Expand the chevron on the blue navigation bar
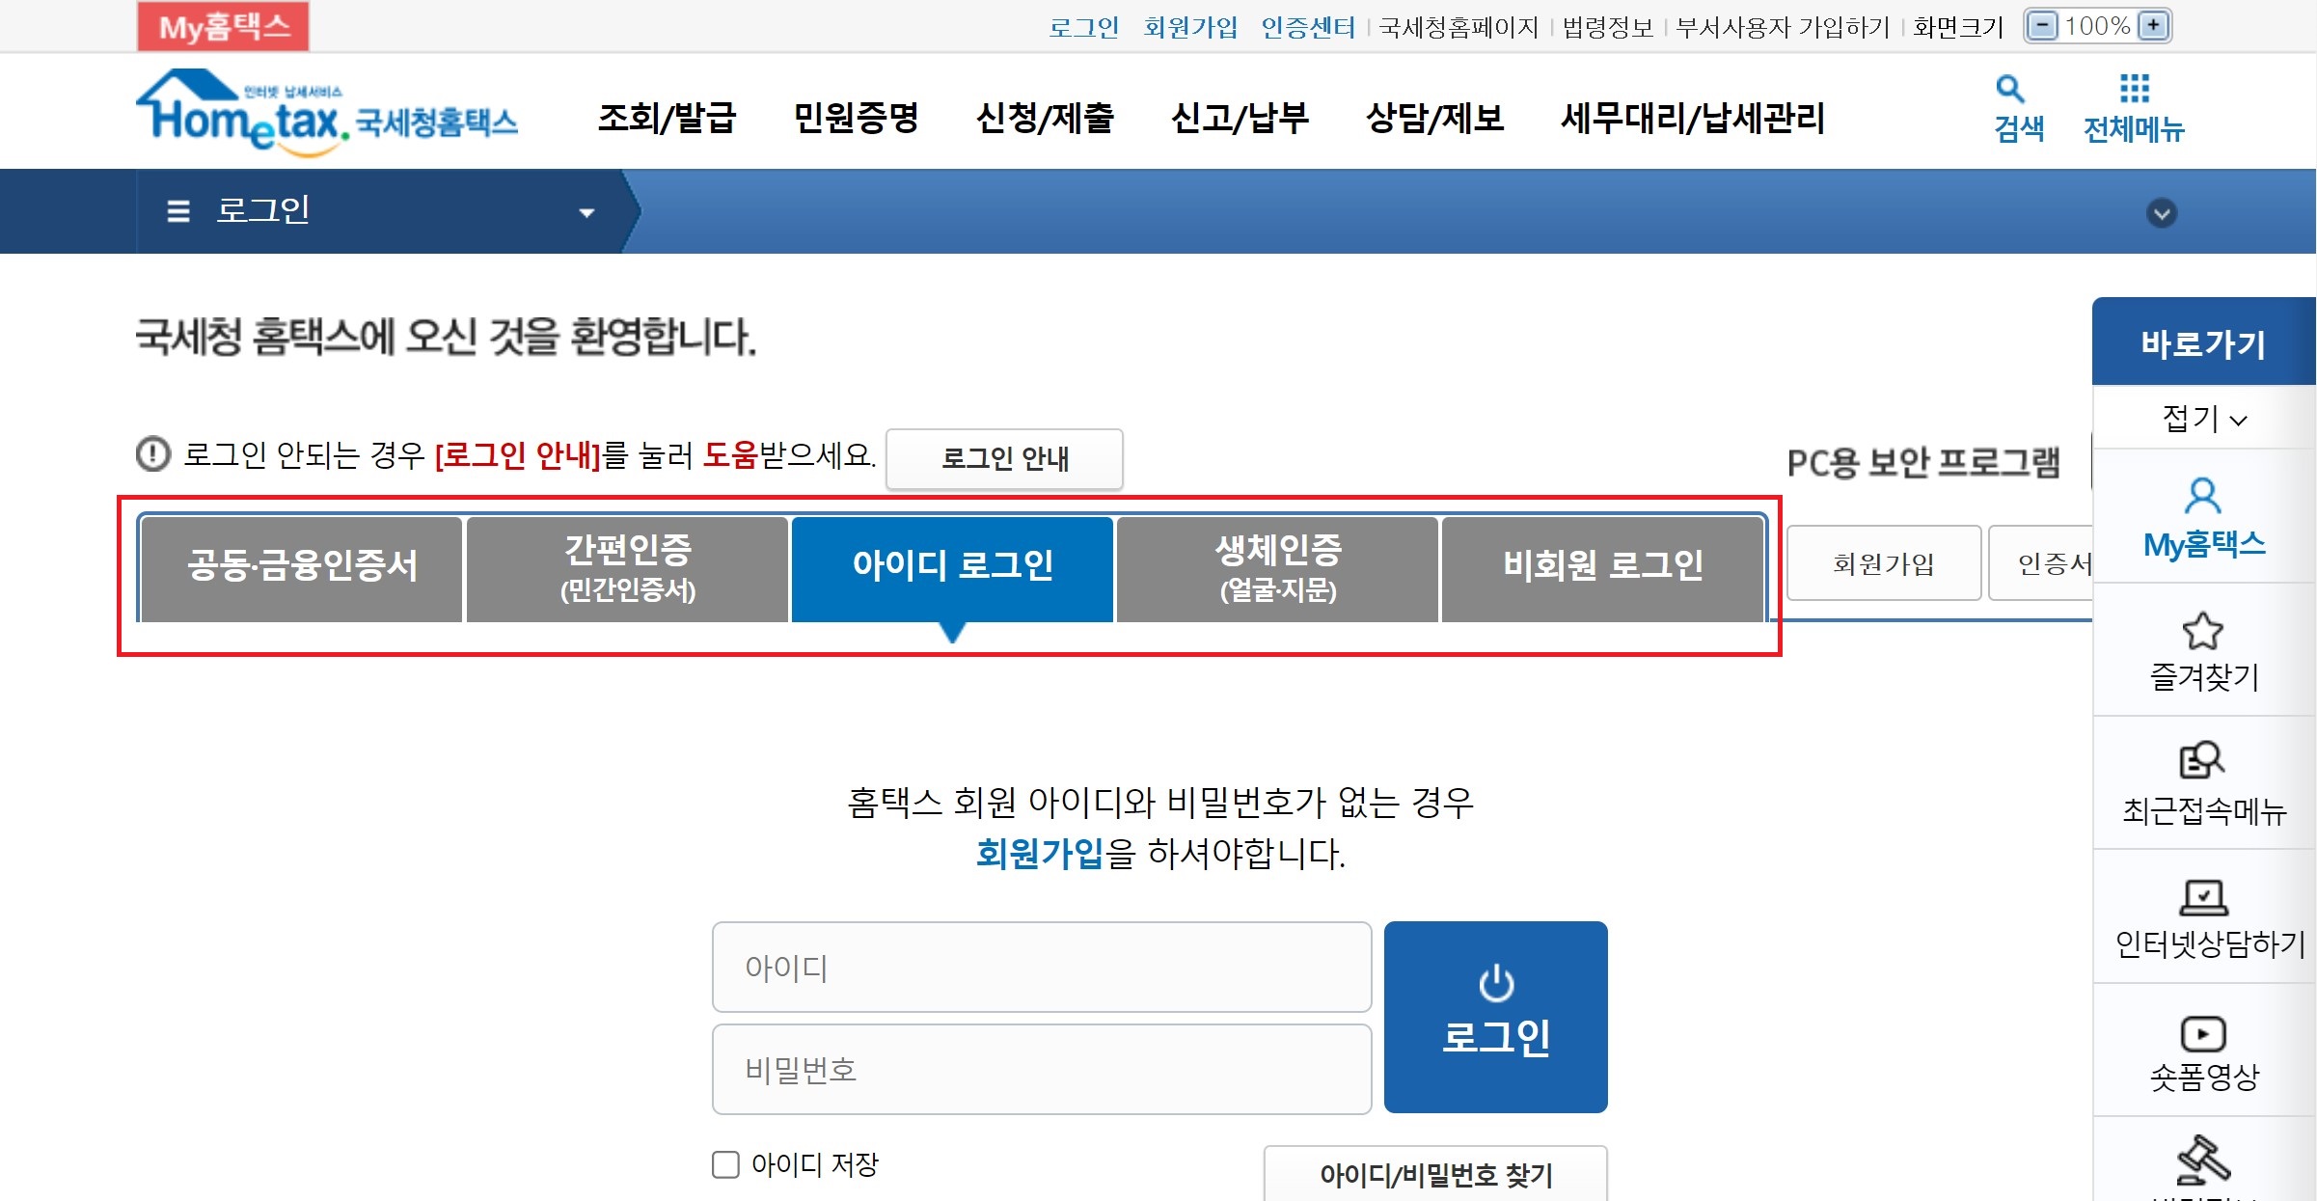 2162,211
